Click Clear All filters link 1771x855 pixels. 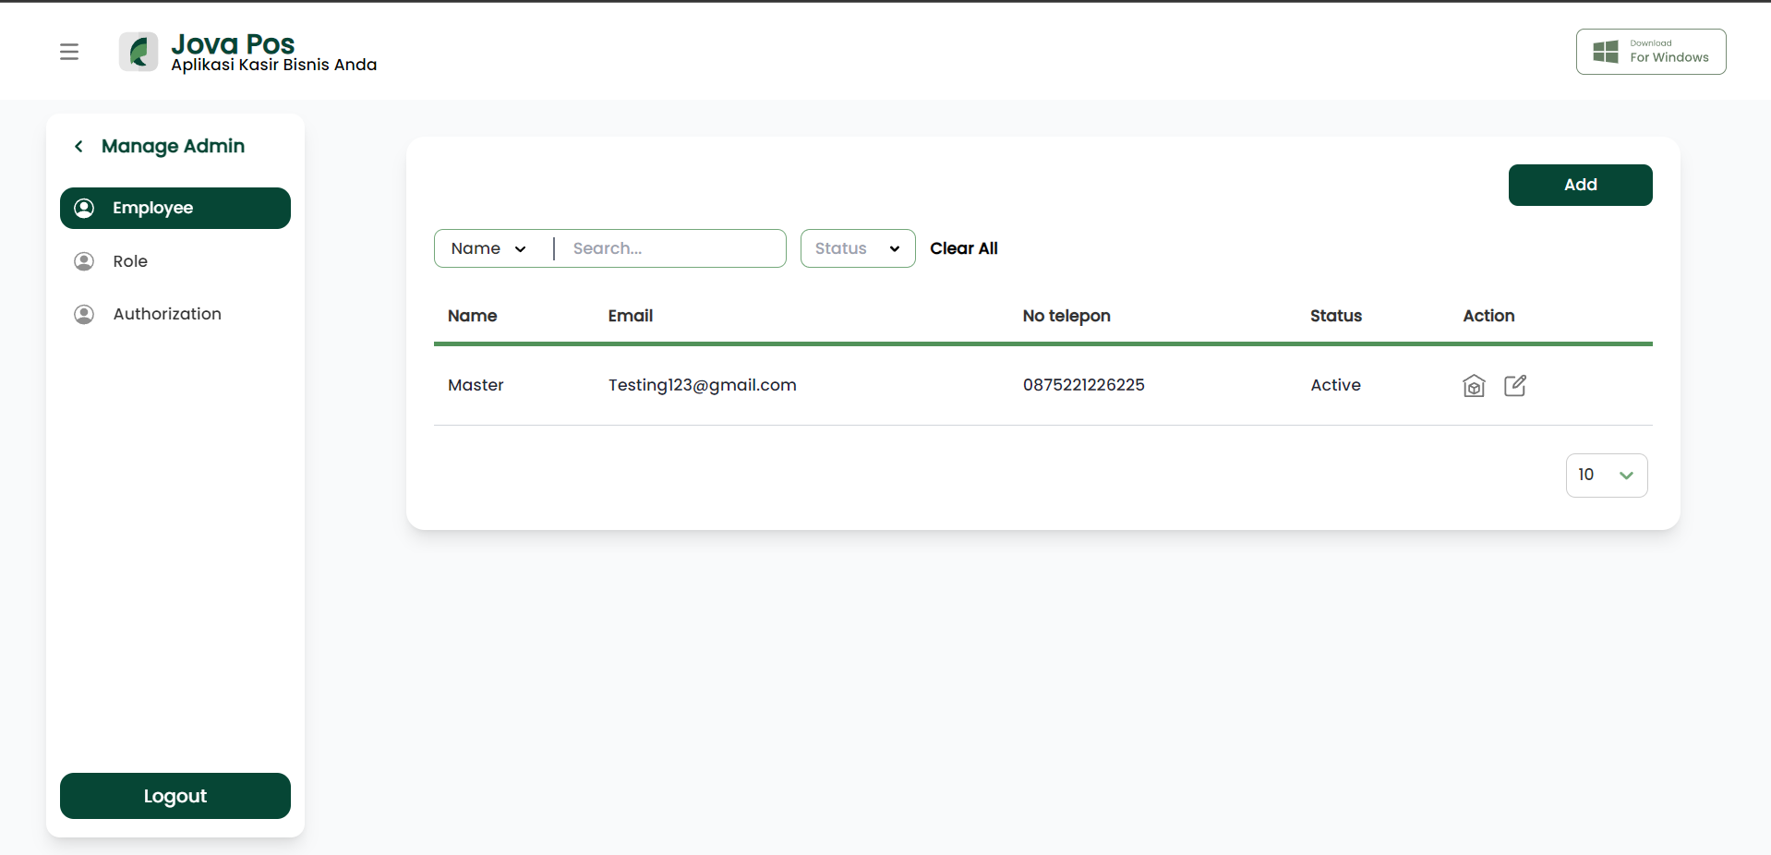pyautogui.click(x=964, y=248)
